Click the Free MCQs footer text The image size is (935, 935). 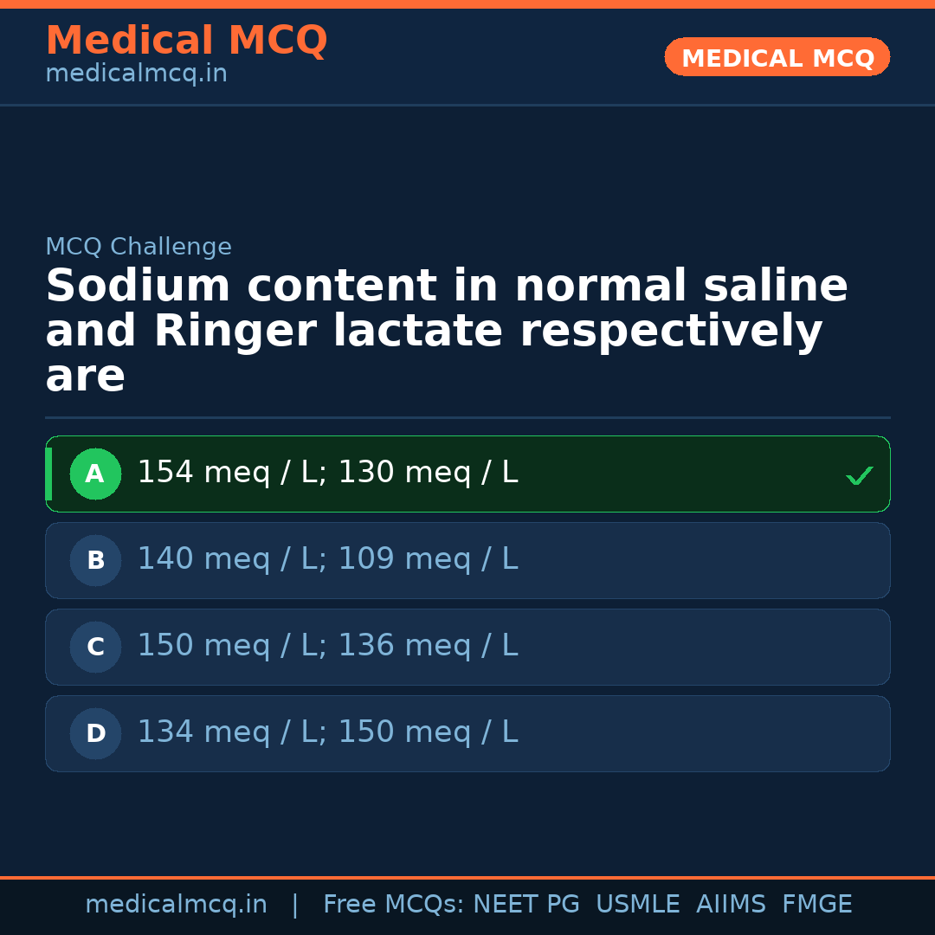394,905
